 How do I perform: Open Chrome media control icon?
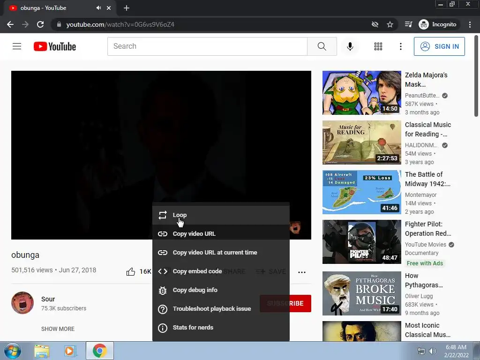point(408,24)
